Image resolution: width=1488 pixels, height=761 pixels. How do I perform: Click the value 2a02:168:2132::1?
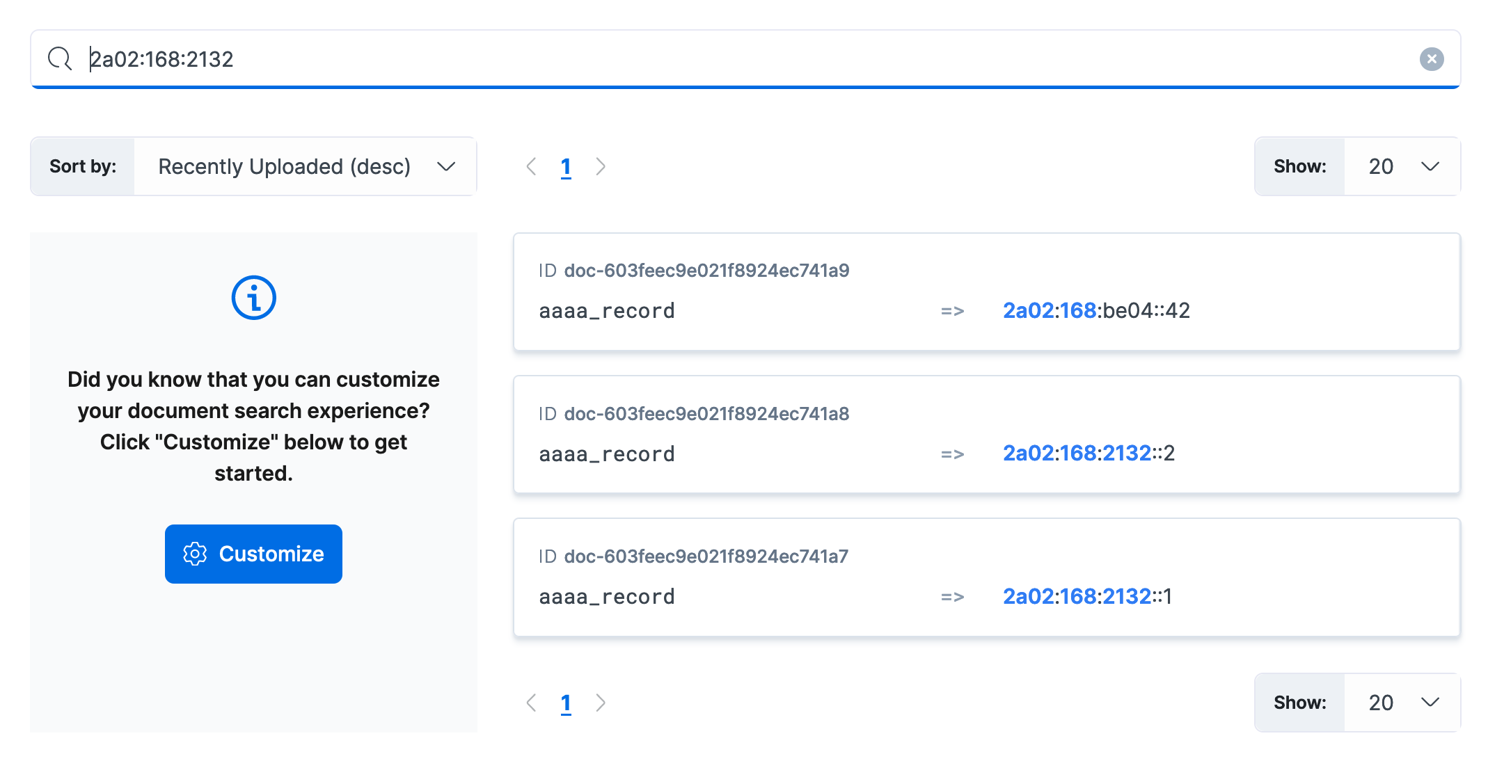pos(1087,596)
